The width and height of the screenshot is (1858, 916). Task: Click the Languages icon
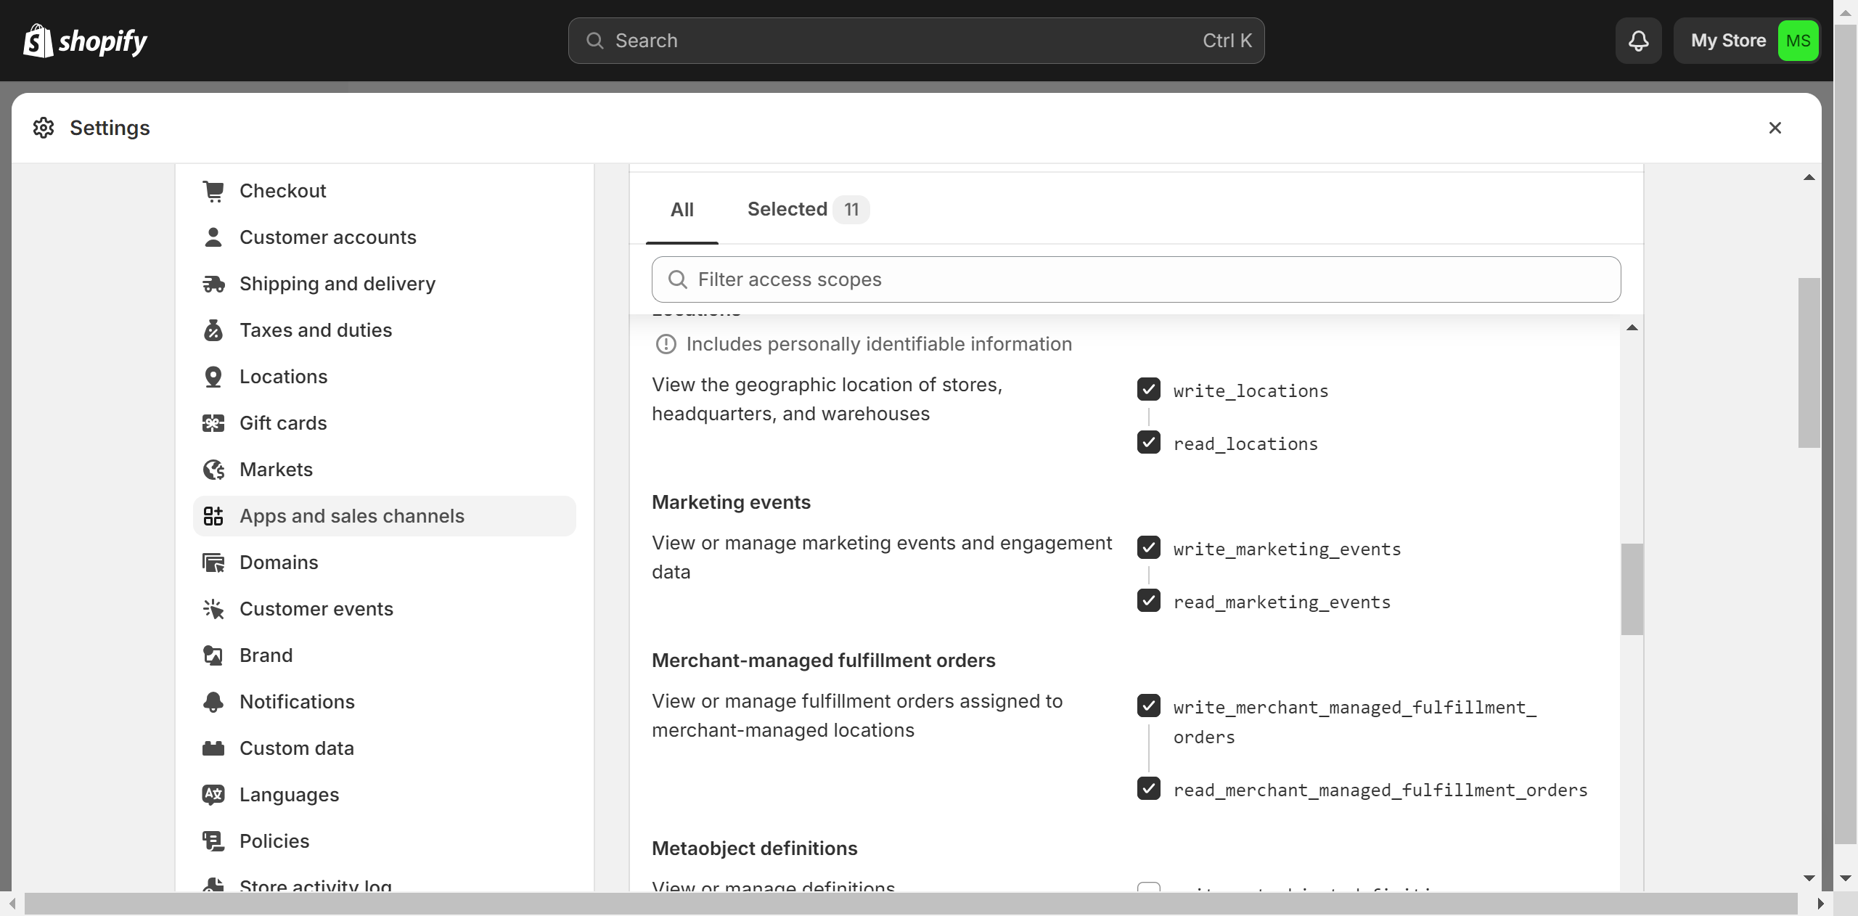[x=213, y=795]
